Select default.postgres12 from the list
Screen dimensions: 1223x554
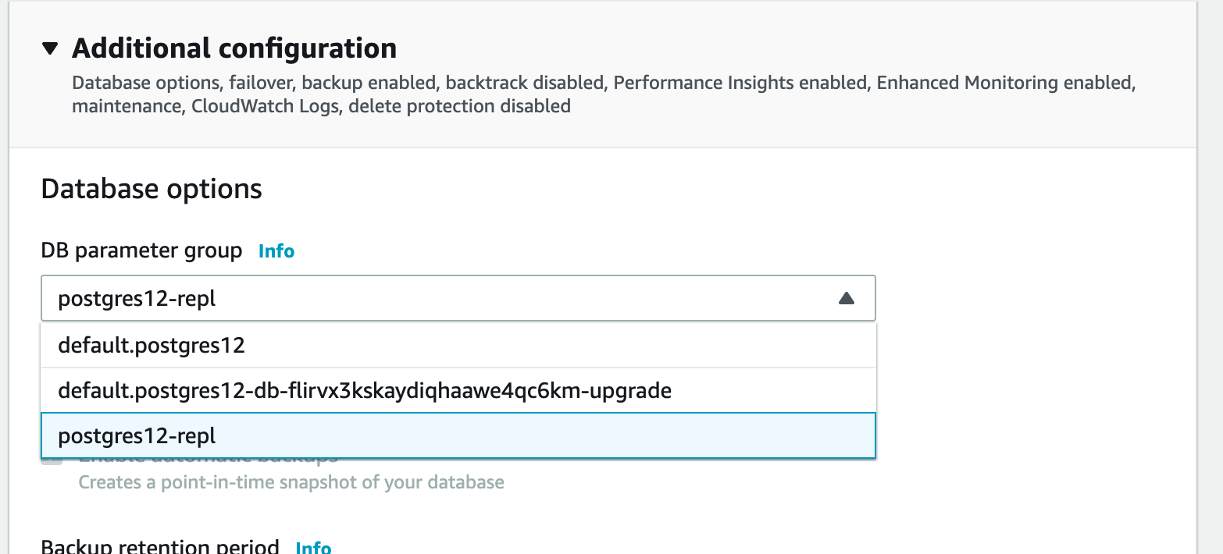coord(152,345)
